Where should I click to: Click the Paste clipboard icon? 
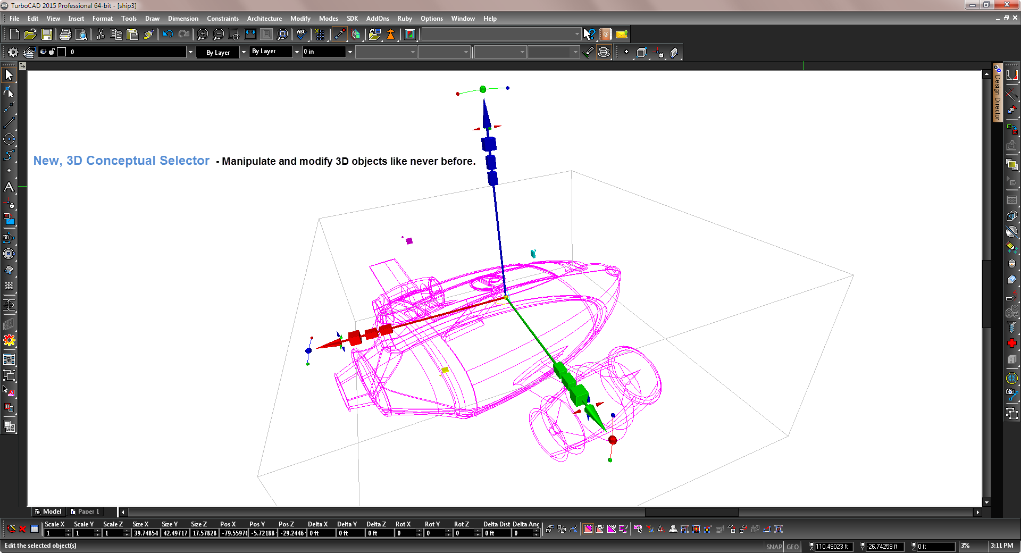click(132, 35)
